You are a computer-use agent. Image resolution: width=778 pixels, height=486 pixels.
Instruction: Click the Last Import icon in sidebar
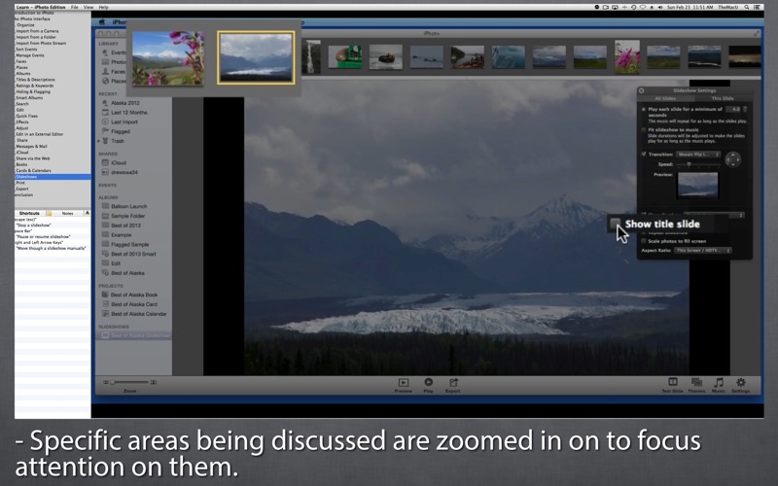(105, 122)
